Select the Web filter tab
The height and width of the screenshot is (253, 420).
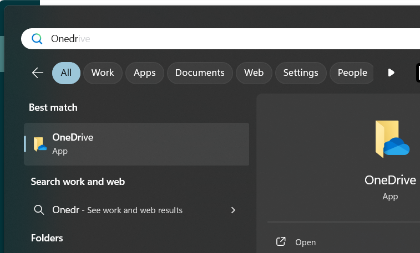point(254,73)
